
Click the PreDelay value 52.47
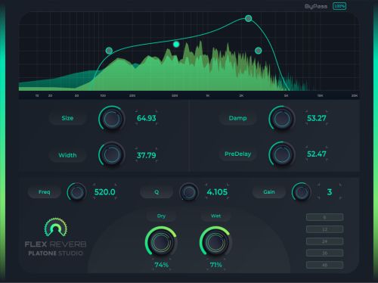(x=317, y=154)
